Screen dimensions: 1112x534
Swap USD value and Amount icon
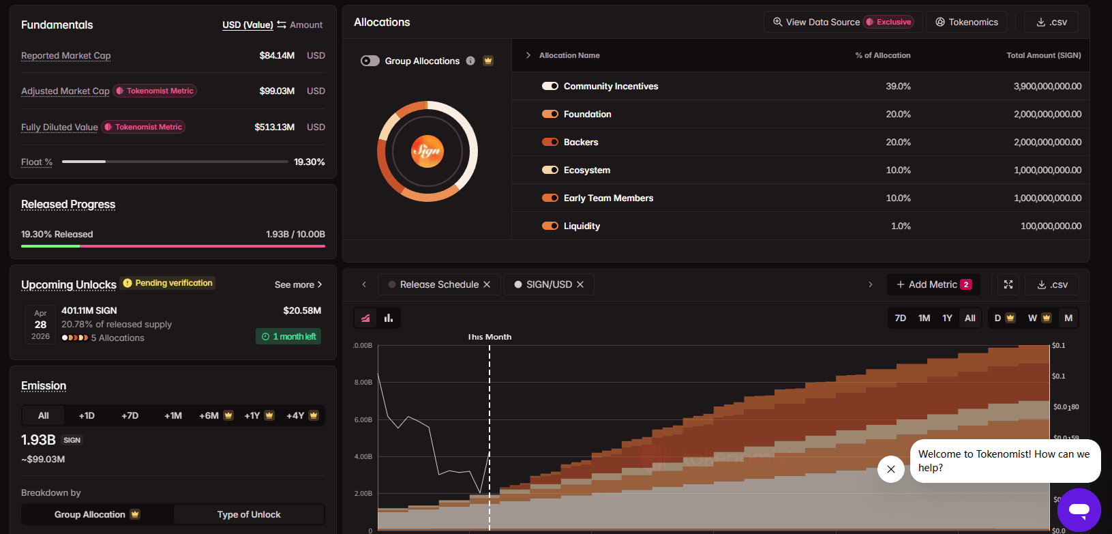click(x=282, y=25)
